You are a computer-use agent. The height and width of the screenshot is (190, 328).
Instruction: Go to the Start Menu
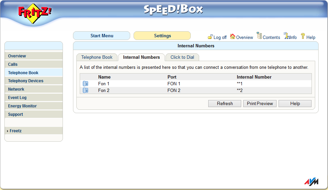click(102, 36)
